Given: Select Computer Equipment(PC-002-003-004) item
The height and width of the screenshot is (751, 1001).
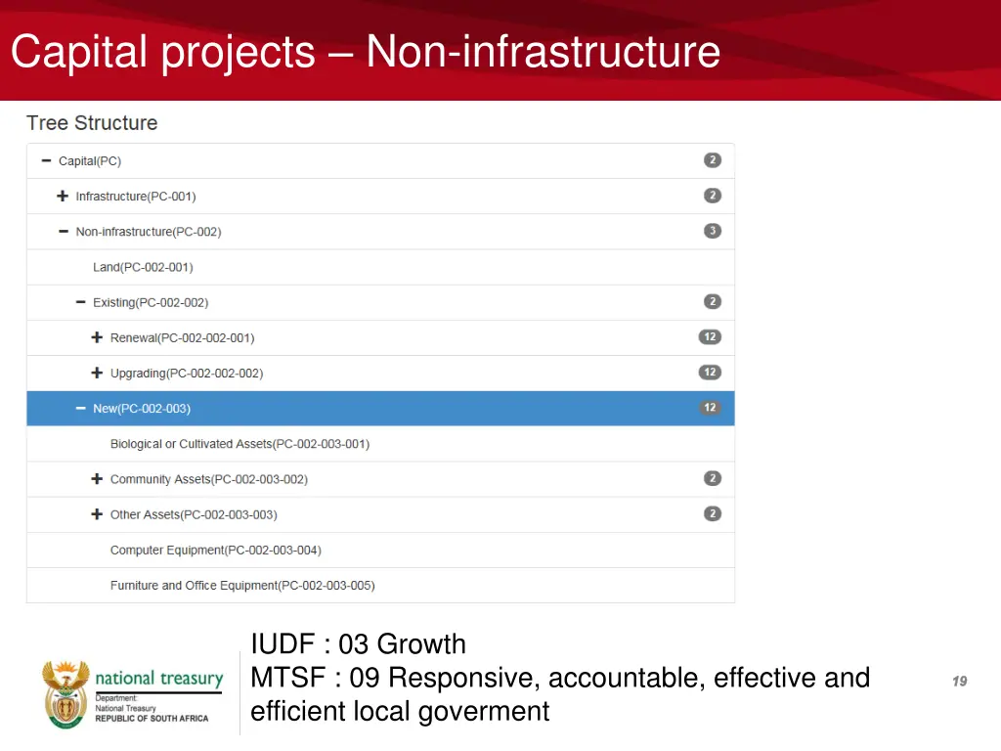Looking at the screenshot, I should click(216, 550).
